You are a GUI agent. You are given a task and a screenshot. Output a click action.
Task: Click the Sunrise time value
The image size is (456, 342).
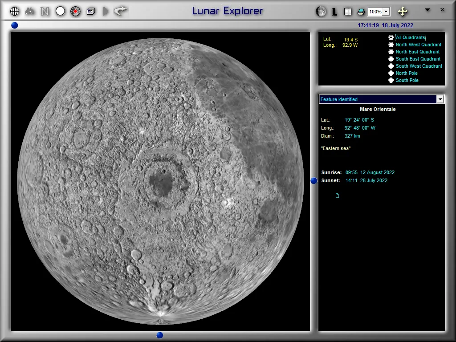tap(370, 172)
